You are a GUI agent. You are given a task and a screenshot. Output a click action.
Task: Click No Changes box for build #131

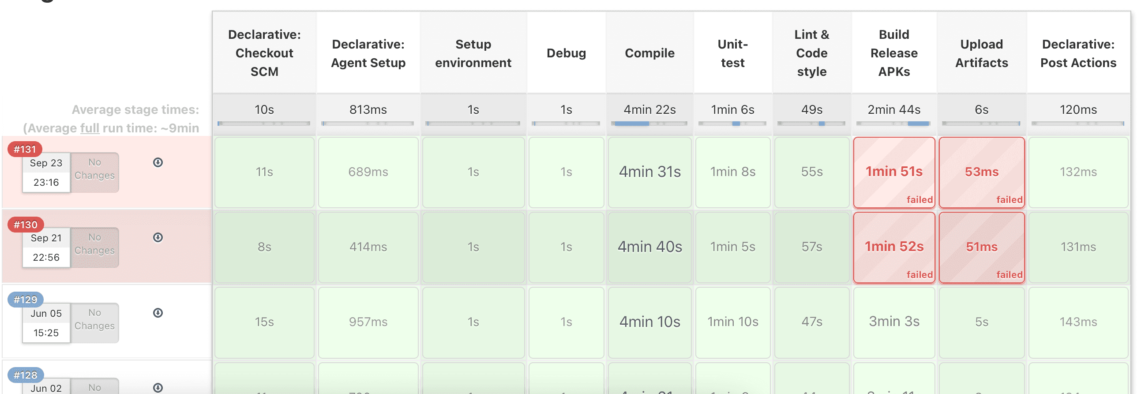pos(94,173)
